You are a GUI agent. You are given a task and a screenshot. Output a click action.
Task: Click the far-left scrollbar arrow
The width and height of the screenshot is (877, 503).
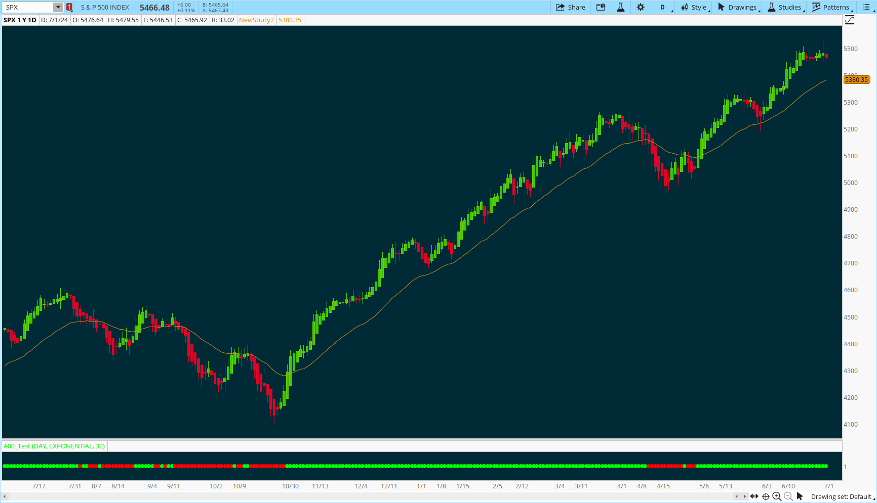5,497
